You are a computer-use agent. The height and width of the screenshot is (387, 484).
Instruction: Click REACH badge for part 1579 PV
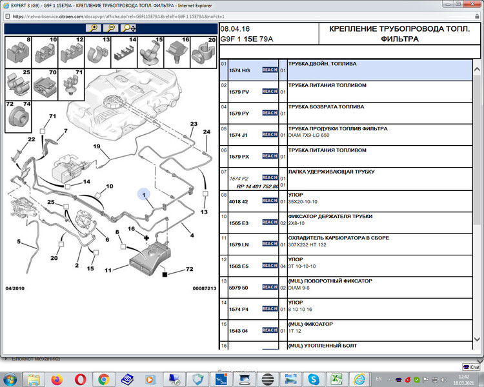click(x=269, y=92)
